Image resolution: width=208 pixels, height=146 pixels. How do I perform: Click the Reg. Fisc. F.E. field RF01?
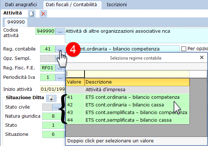pyautogui.click(x=48, y=68)
